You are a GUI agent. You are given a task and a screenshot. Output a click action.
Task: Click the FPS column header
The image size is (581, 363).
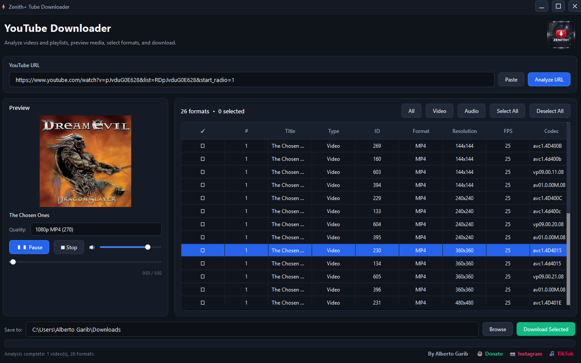(x=508, y=131)
